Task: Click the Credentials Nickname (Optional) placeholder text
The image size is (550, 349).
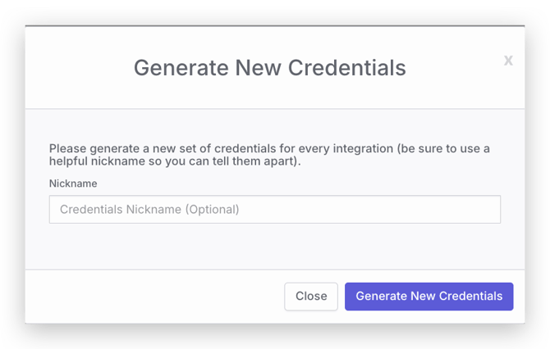Action: (x=149, y=210)
